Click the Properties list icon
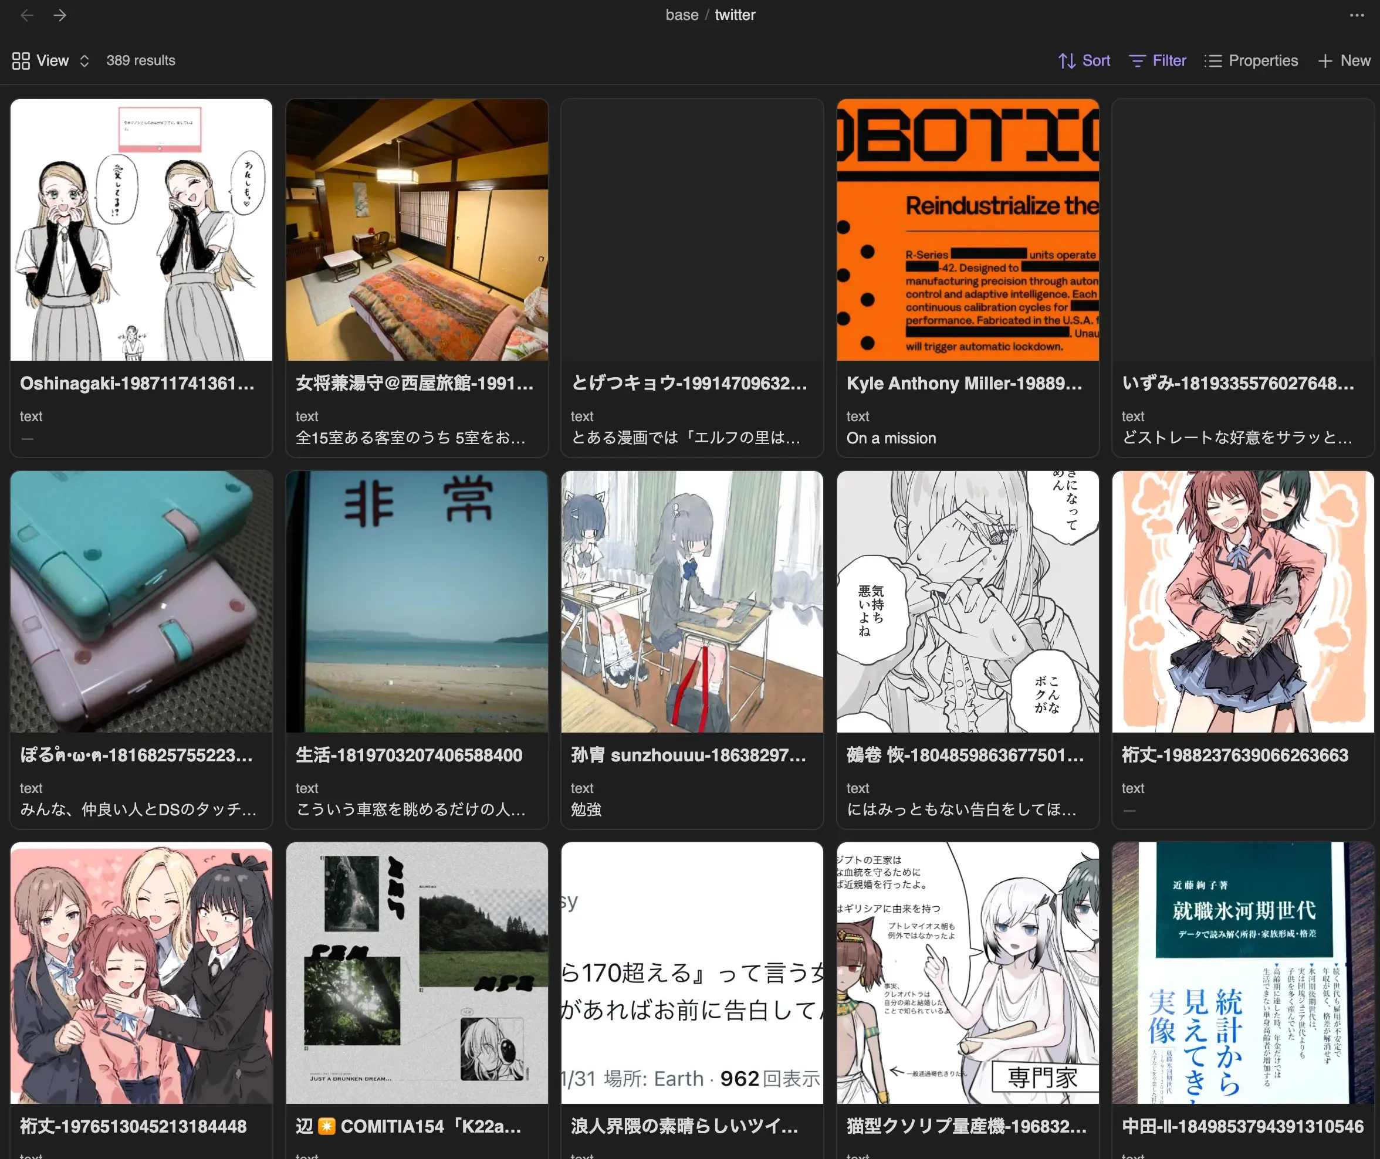The image size is (1380, 1159). click(x=1213, y=61)
